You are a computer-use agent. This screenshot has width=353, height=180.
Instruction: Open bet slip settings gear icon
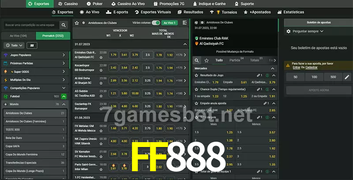click(289, 31)
